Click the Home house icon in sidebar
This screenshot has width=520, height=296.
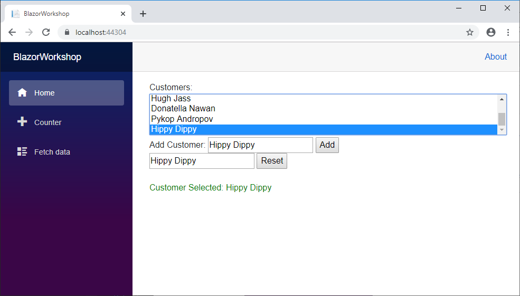22,92
